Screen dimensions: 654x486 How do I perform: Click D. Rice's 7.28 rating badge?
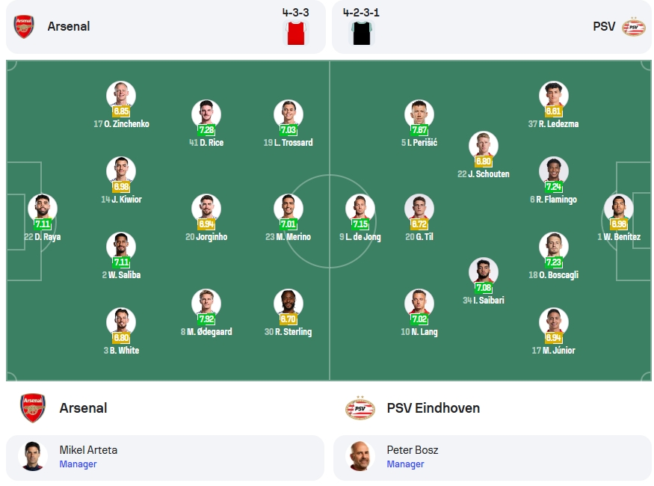[x=206, y=130]
